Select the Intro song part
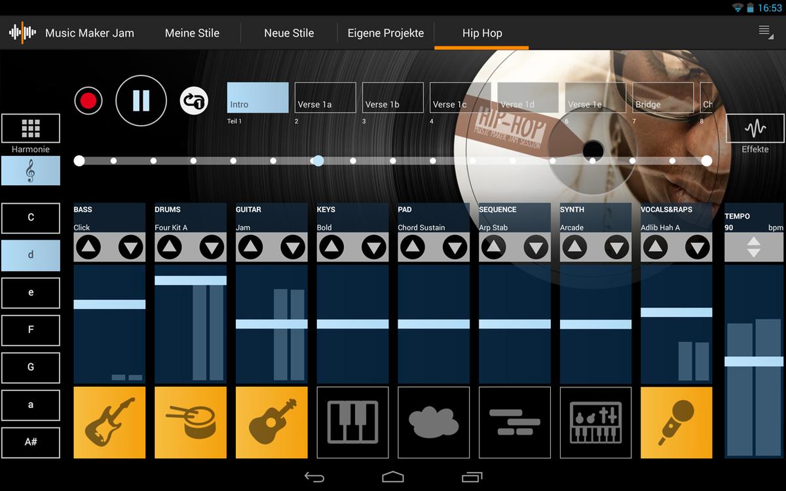The image size is (786, 491). coord(258,98)
